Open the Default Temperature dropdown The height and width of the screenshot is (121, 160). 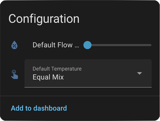coord(88,73)
